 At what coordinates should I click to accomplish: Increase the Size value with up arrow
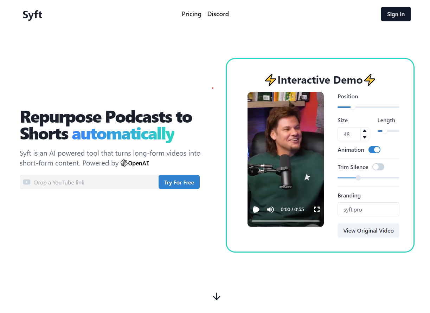coord(365,131)
